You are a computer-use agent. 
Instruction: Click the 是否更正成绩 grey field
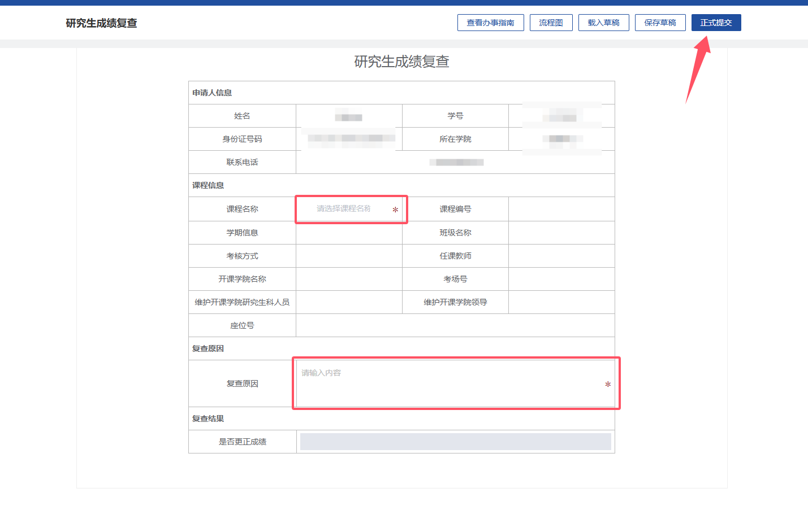pos(455,442)
